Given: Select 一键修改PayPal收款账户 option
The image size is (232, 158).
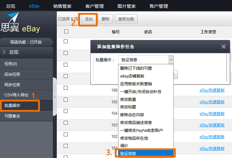Looking at the screenshot, I should [146, 130].
